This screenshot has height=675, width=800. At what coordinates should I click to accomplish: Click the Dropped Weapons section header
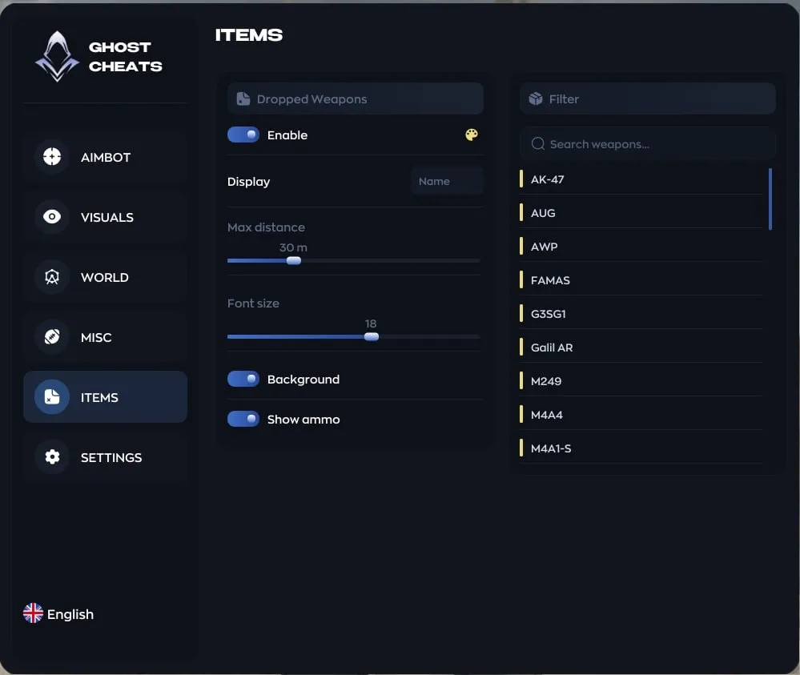356,98
